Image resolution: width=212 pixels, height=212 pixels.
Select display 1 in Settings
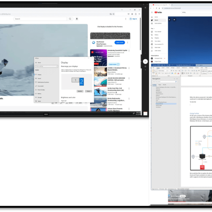coord(75,80)
